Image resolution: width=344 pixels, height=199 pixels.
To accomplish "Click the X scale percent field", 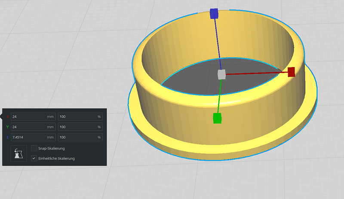I will tap(80, 116).
